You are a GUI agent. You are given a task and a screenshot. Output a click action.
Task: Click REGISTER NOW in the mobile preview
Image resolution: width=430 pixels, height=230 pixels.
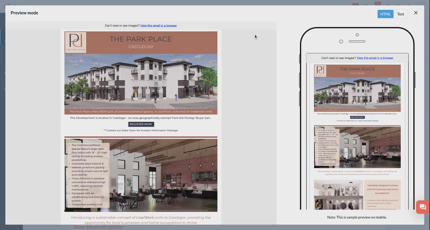(357, 117)
